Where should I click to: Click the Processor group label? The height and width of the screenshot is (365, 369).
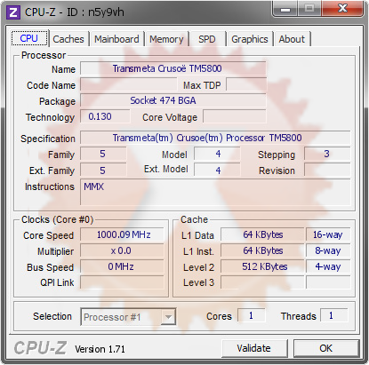click(x=44, y=55)
